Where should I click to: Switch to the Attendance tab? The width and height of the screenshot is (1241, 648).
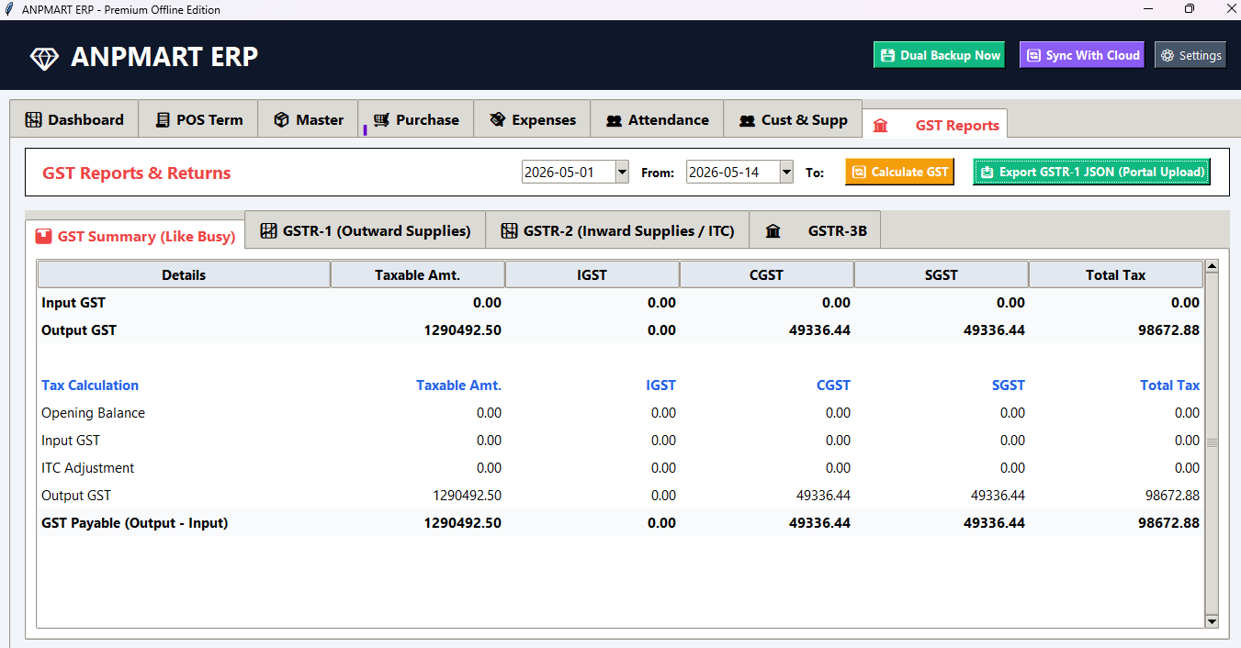click(x=657, y=119)
